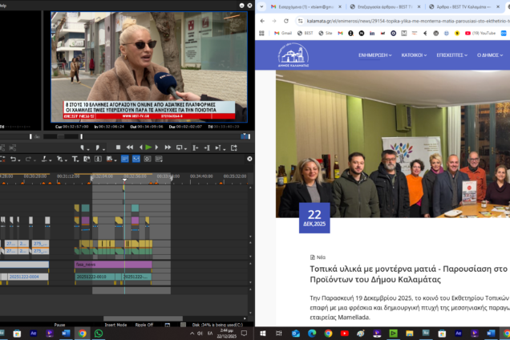Click the Rewind transport button
This screenshot has height=340, width=510.
129,148
